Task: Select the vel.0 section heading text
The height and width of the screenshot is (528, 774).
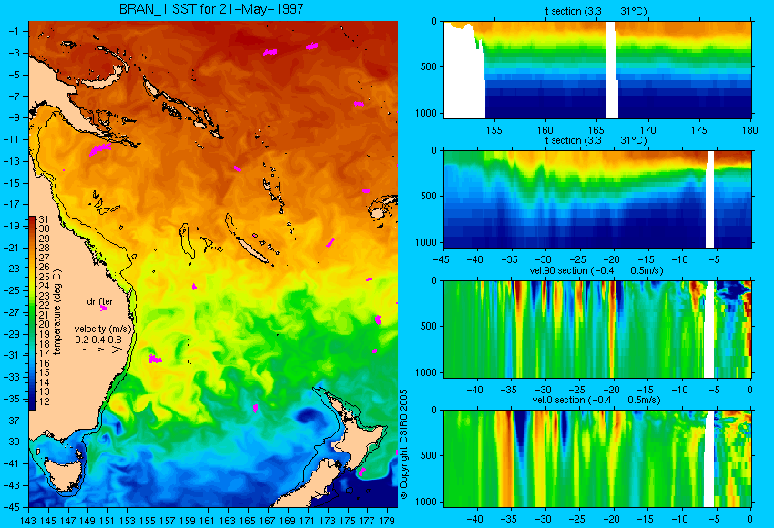Action: (x=596, y=400)
